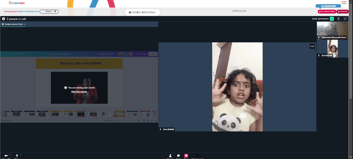The height and width of the screenshot is (159, 353).
Task: Open the hamburger menu at top right
Action: coord(344,3)
